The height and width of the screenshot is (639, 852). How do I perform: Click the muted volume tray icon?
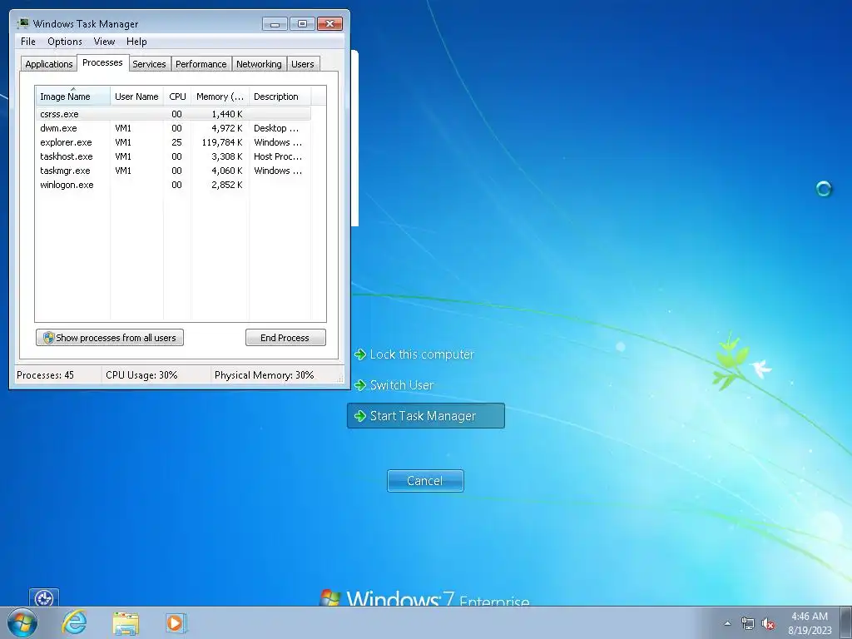click(x=768, y=623)
